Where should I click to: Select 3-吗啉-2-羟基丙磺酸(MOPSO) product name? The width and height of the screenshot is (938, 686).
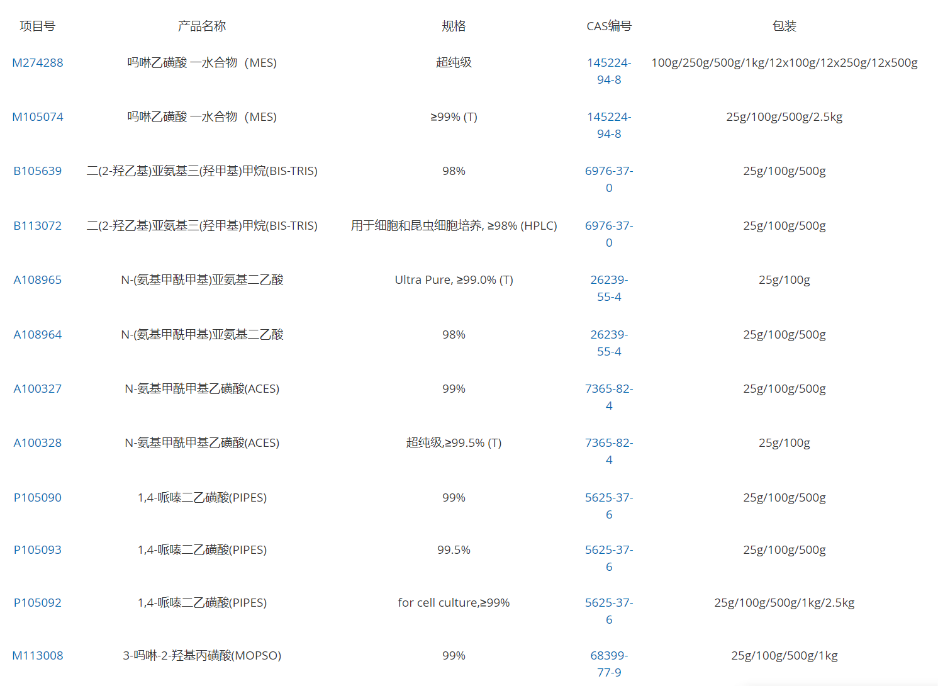click(202, 656)
